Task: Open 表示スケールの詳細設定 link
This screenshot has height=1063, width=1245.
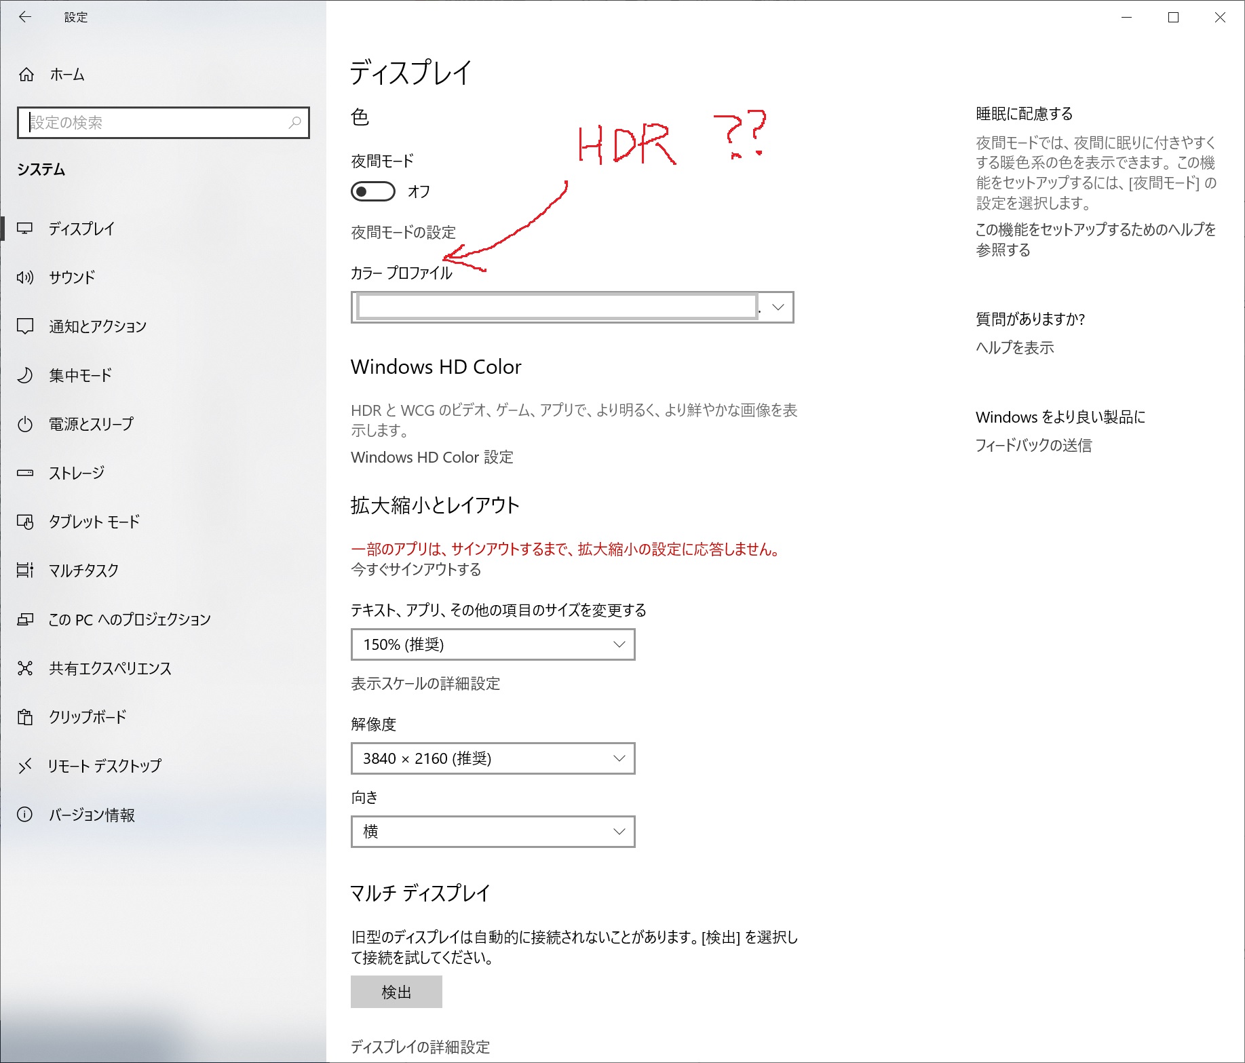Action: pos(425,684)
